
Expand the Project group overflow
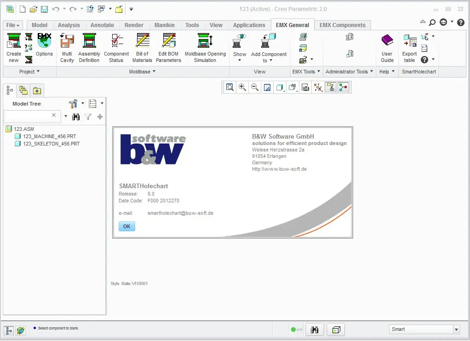click(29, 72)
